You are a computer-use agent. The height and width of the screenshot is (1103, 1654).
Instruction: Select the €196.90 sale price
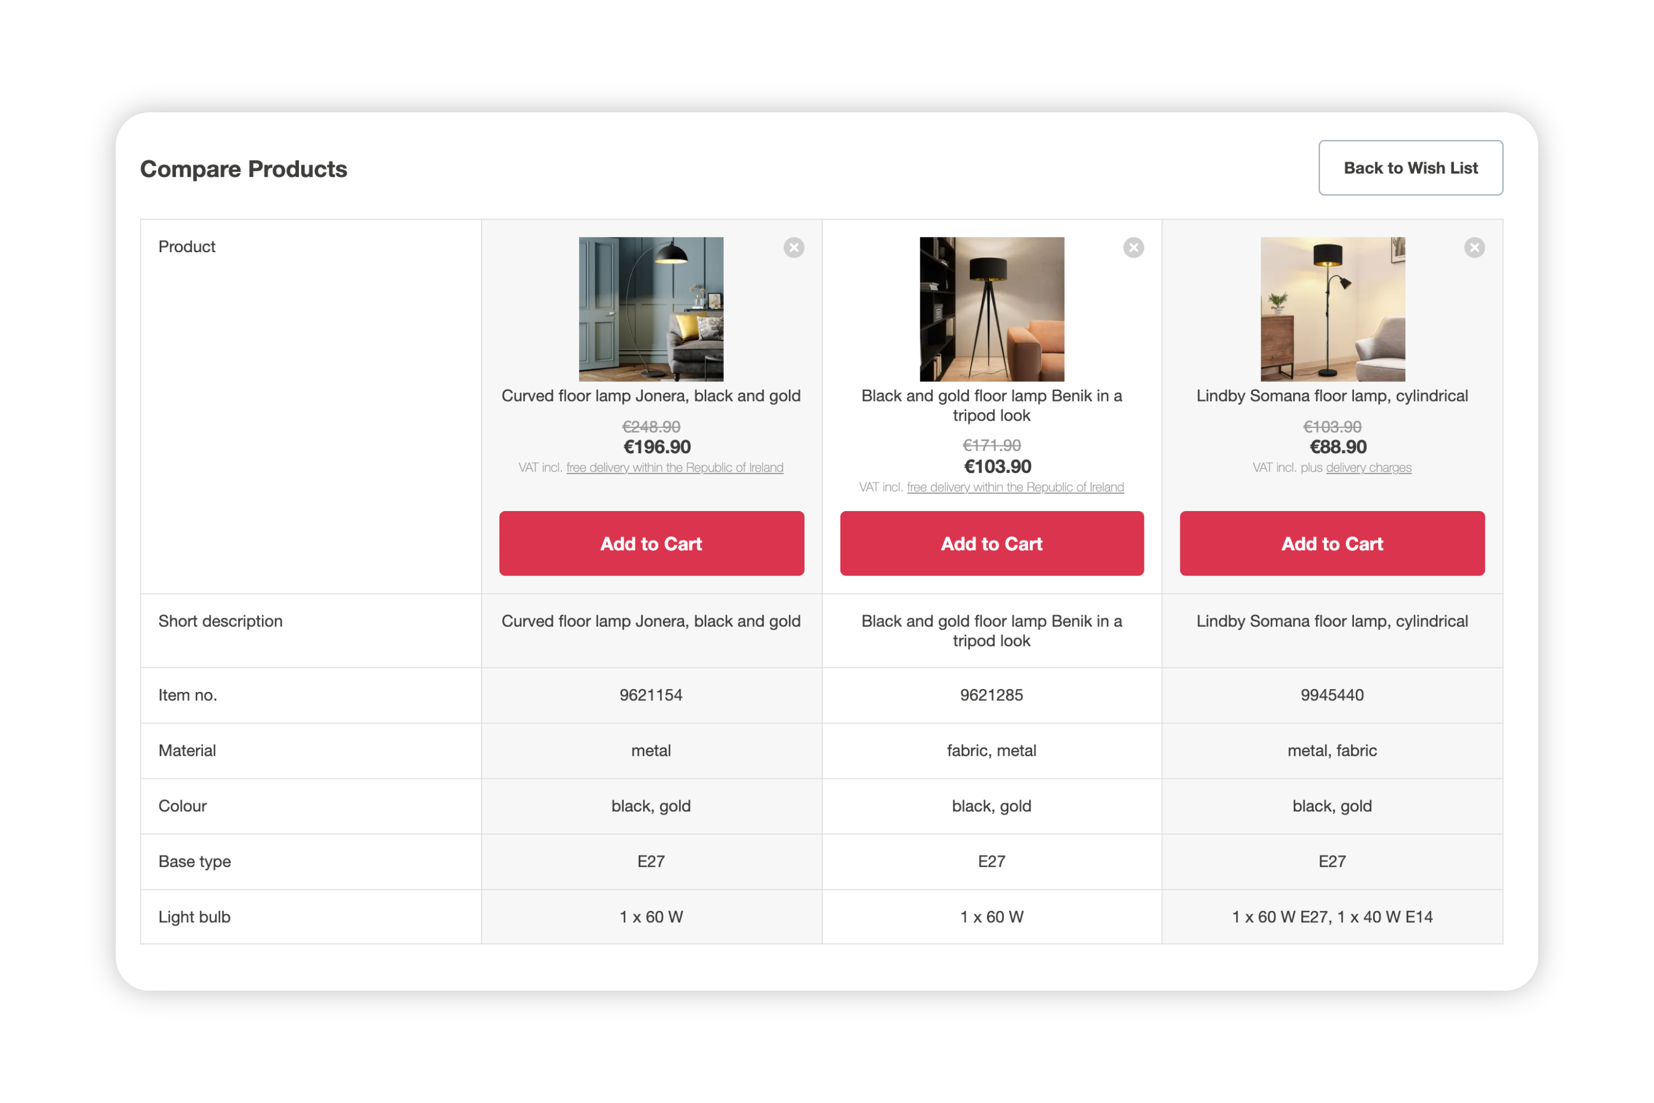(657, 448)
